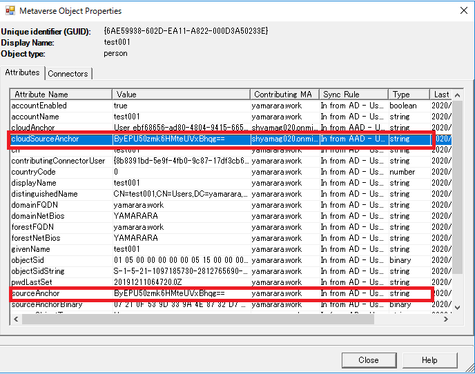Viewport: 475px width, 374px height.
Task: Select the distinguishedName attribute row
Action: point(231,194)
